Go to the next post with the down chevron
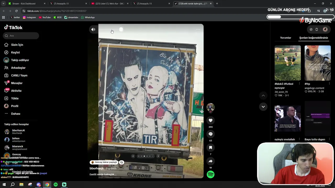335x188 pixels. coord(263,107)
